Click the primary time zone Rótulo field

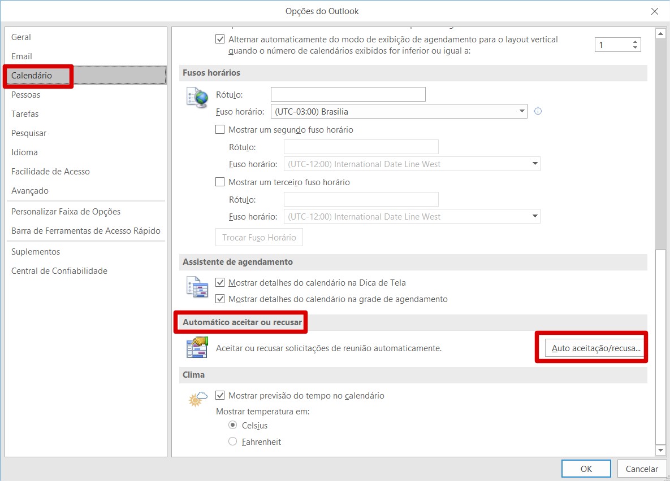tap(348, 94)
